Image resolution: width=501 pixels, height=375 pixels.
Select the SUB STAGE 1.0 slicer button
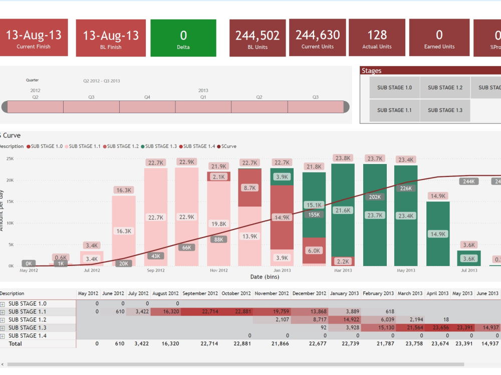[x=394, y=87]
